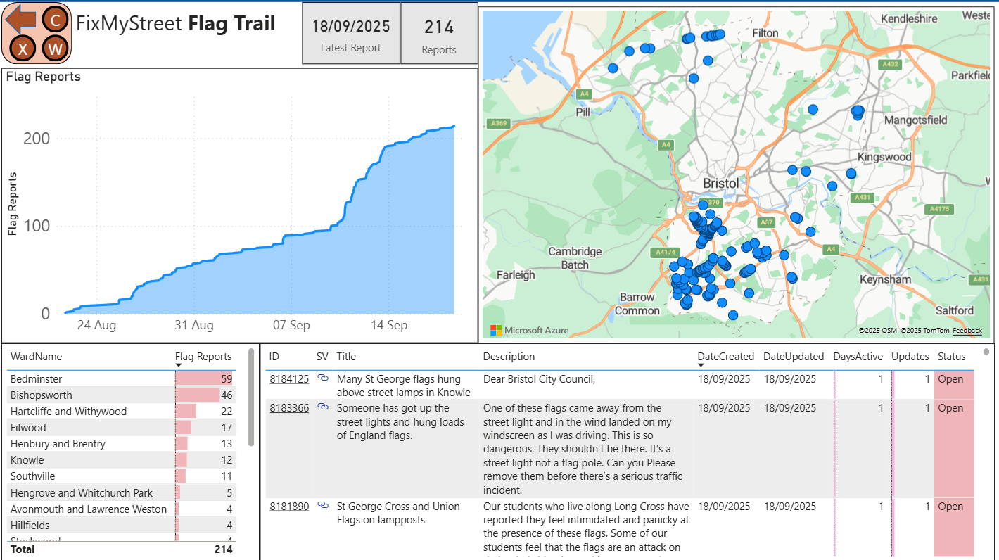Image resolution: width=999 pixels, height=560 pixels.
Task: Click the round X button
Action: (23, 49)
